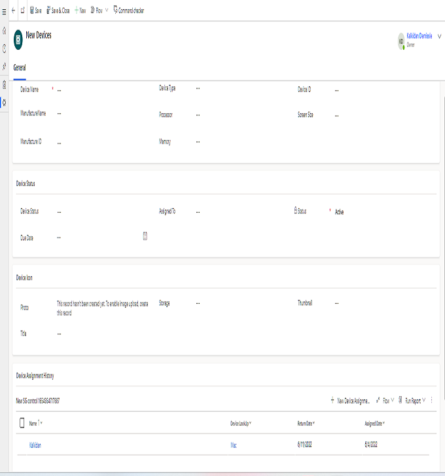This screenshot has width=445, height=476.
Task: Open the hamburger site map menu
Action: (4, 12)
